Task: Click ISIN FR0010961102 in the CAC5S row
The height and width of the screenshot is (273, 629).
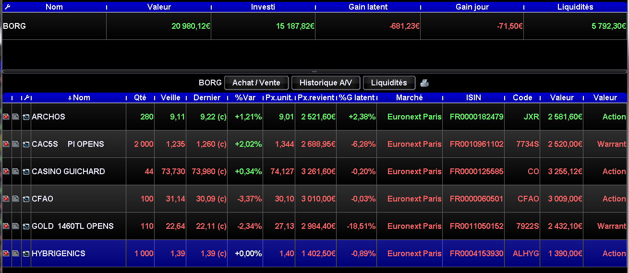Action: point(476,144)
